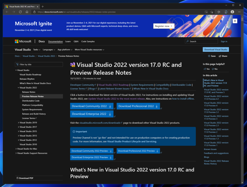Screen dimensions: 247x187
Task: Click the Register now button
Action: tap(163, 26)
